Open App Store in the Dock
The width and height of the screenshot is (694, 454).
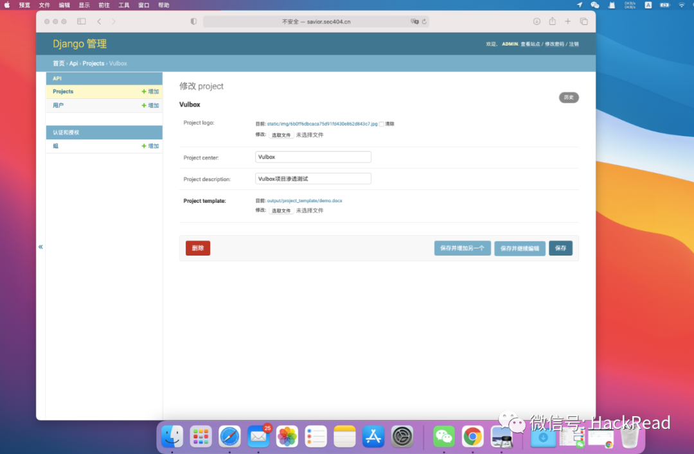pos(373,436)
